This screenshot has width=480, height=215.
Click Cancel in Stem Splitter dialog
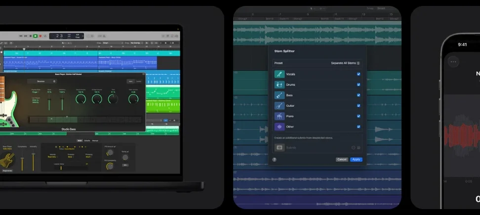coord(342,160)
